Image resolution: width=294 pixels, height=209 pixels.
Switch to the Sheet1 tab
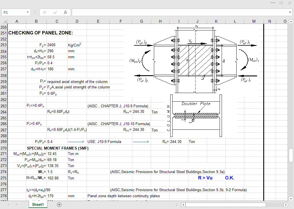38,204
